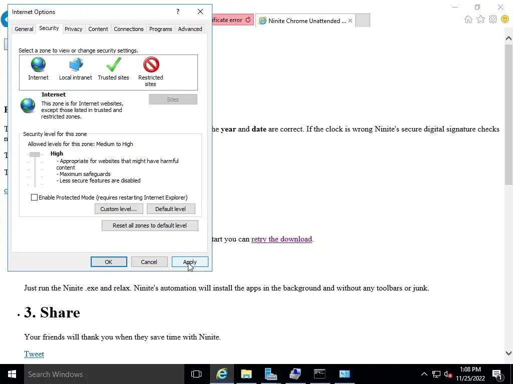The image size is (513, 384).
Task: Select the Internet zone globe icon
Action: [x=38, y=64]
